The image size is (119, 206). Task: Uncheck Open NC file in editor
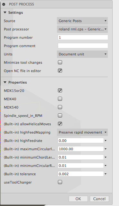60,71
